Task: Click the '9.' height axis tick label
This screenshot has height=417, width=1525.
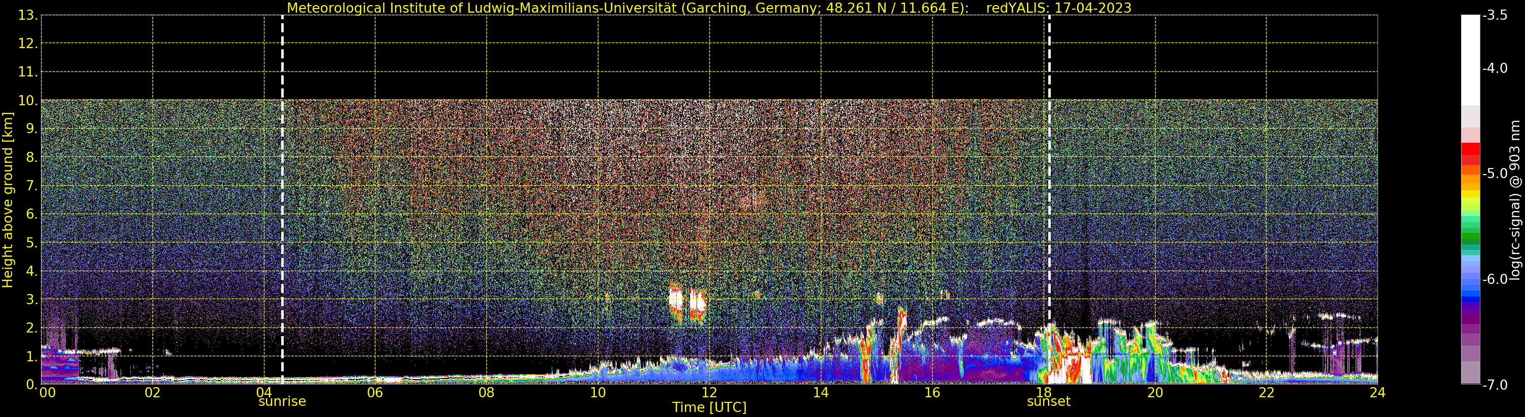Action: pyautogui.click(x=32, y=129)
